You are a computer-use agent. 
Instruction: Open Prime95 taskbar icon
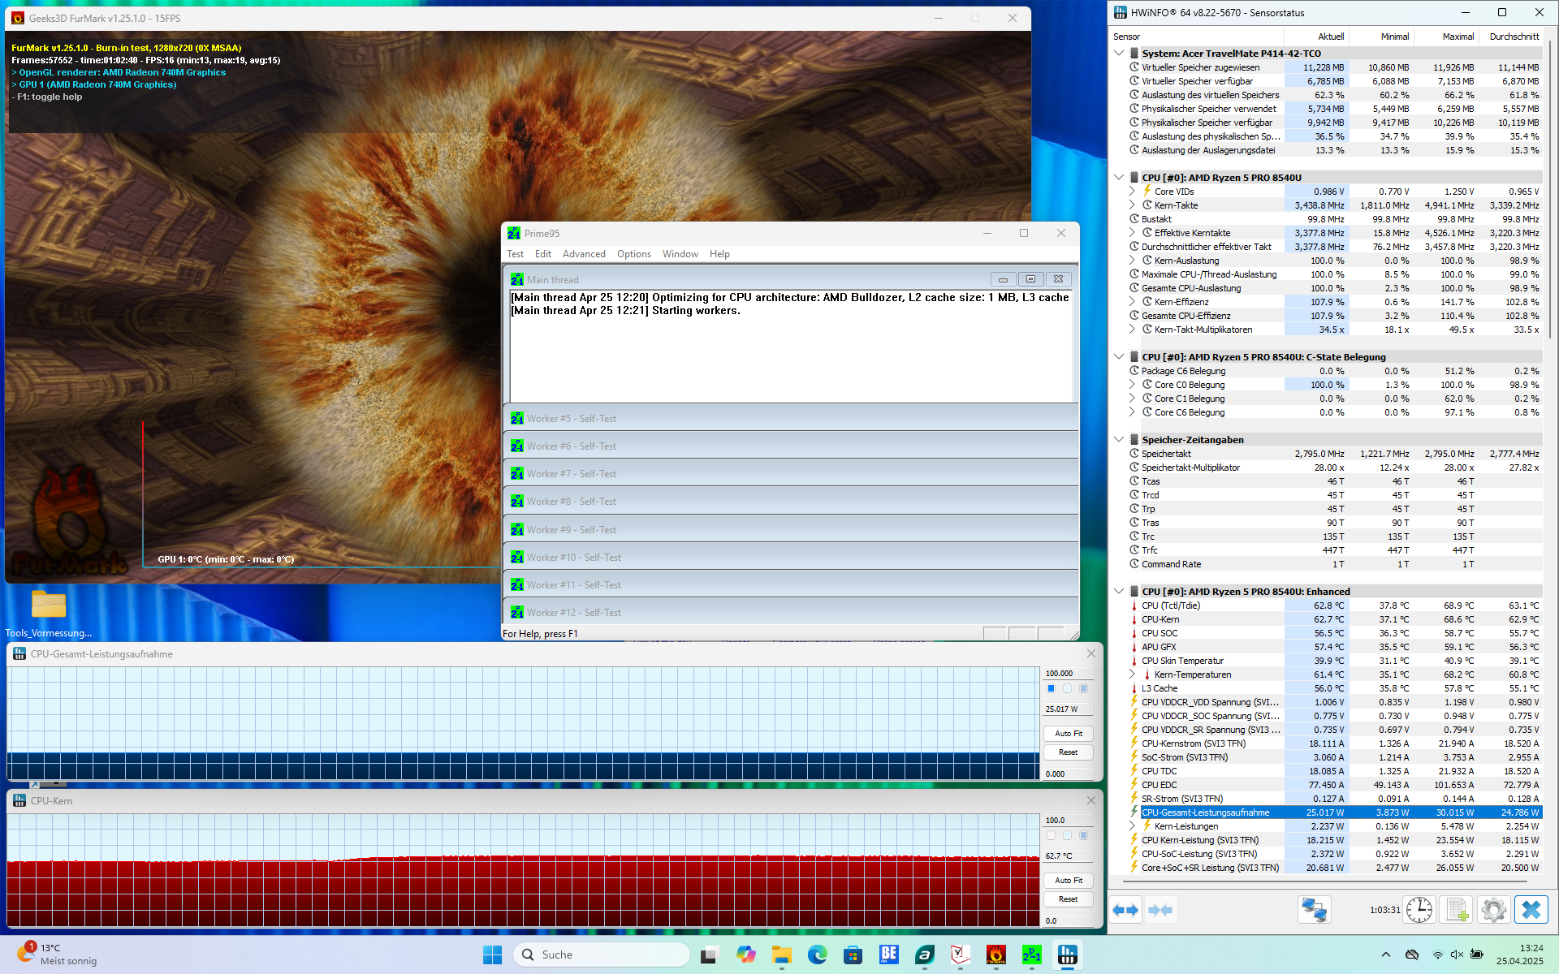(x=1031, y=955)
